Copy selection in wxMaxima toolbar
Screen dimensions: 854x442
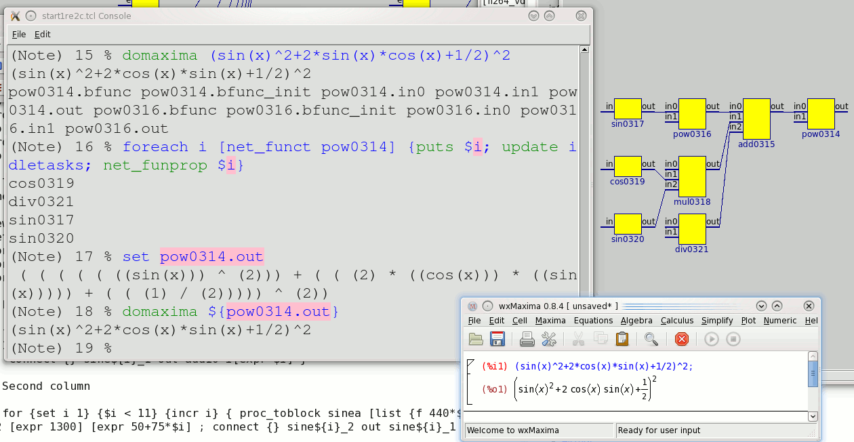[x=600, y=339]
